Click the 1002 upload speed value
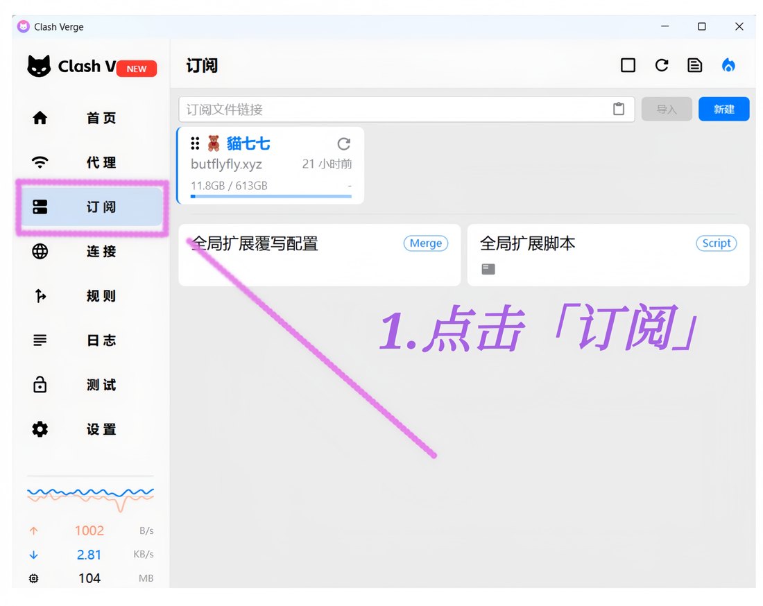This screenshot has width=763, height=606. pos(89,530)
